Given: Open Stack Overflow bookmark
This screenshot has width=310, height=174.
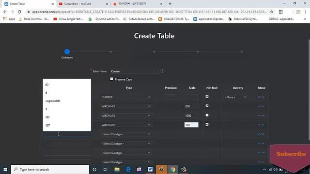Looking at the screenshot, I should [33, 19].
